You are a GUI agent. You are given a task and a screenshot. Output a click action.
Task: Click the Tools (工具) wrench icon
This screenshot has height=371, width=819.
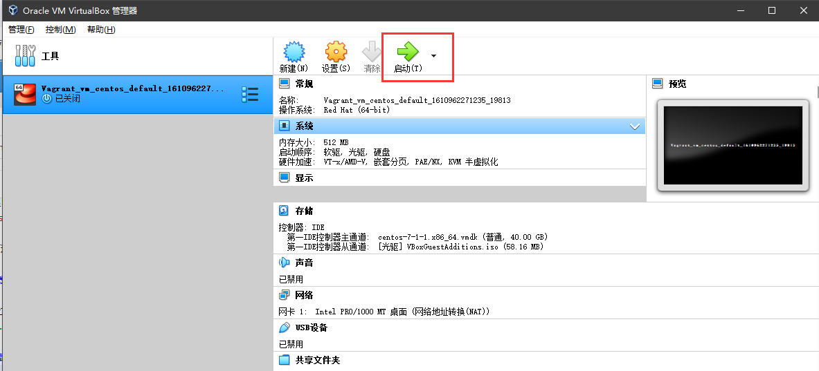point(25,56)
